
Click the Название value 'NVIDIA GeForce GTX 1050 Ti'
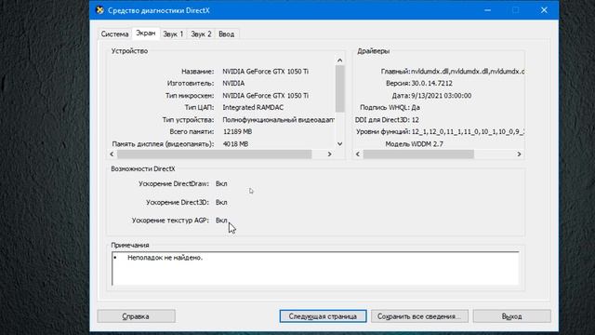(x=265, y=72)
